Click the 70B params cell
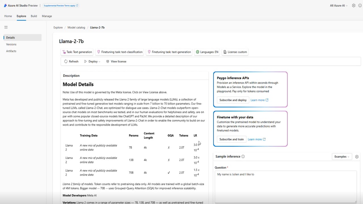 click(x=131, y=173)
